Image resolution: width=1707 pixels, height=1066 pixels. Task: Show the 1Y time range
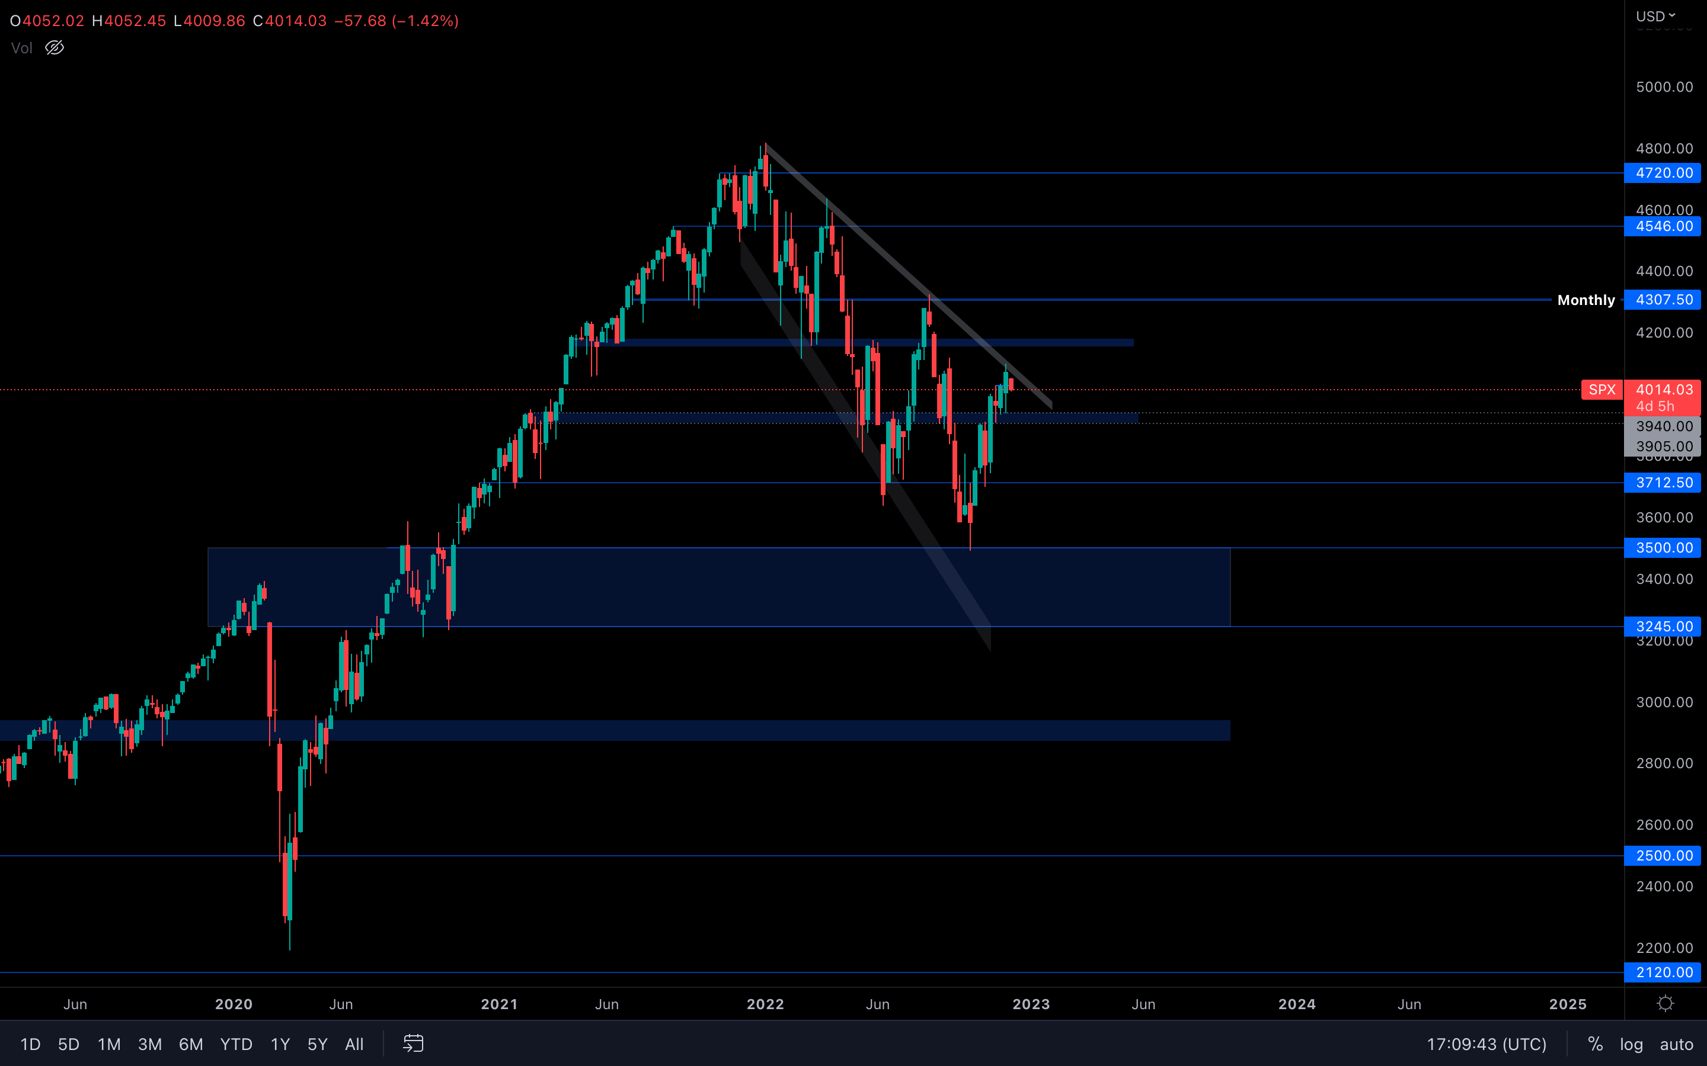click(x=280, y=1044)
